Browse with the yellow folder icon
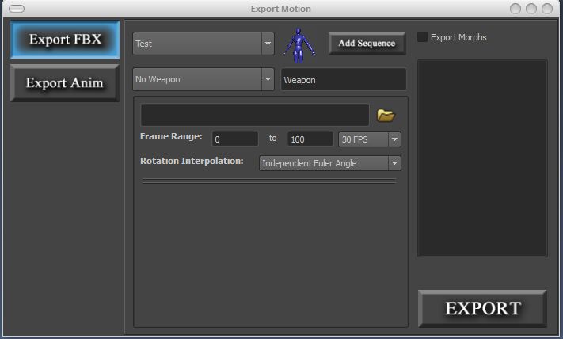The image size is (563, 339). [x=386, y=116]
